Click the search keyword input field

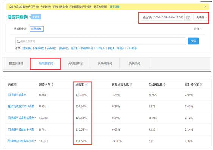point(101,41)
